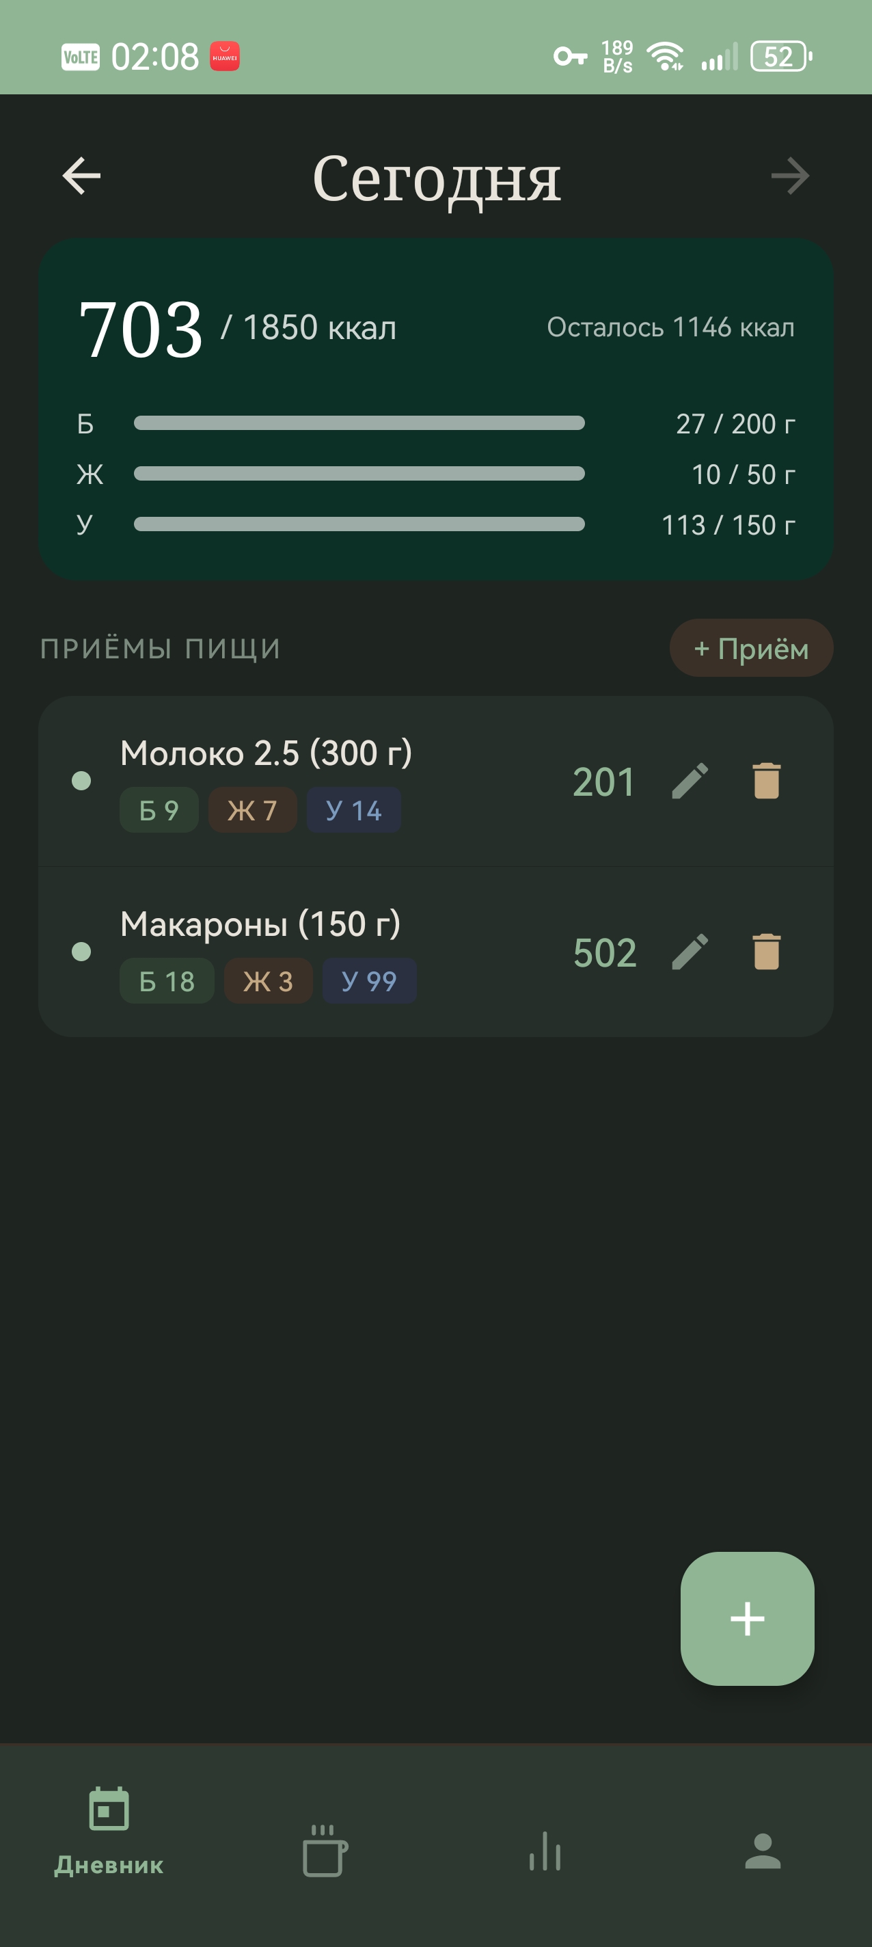Edit the Молоко 2.5 entry
This screenshot has height=1947, width=872.
click(x=690, y=781)
